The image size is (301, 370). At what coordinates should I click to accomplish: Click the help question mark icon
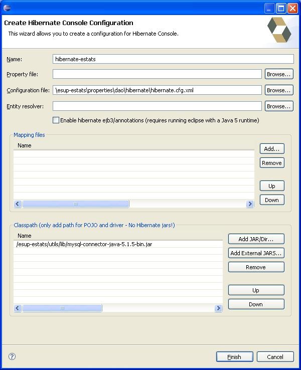12,356
